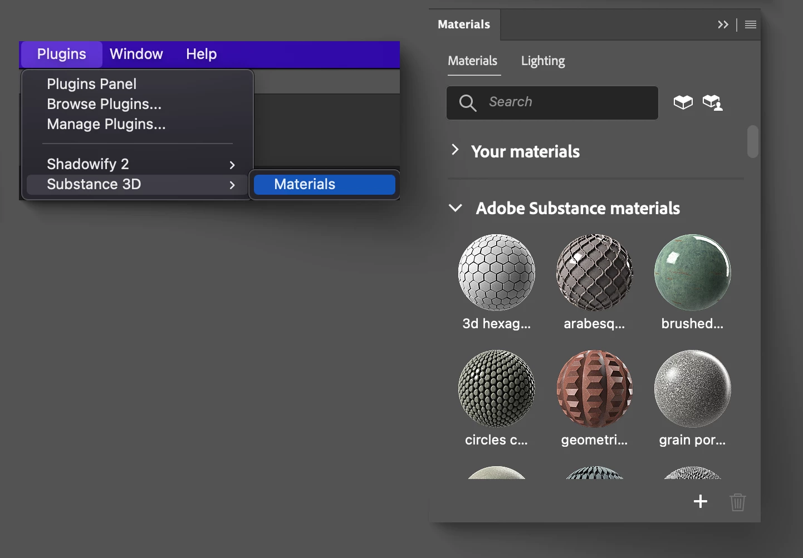
Task: Click the 'arabesq...' label
Action: click(594, 324)
